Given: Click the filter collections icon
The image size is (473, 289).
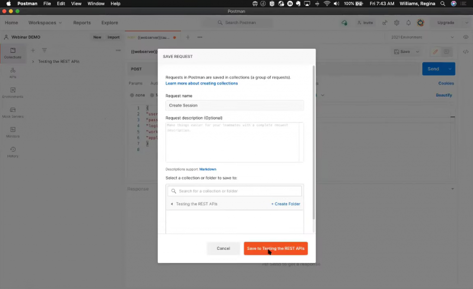Looking at the screenshot, I should coord(44,50).
